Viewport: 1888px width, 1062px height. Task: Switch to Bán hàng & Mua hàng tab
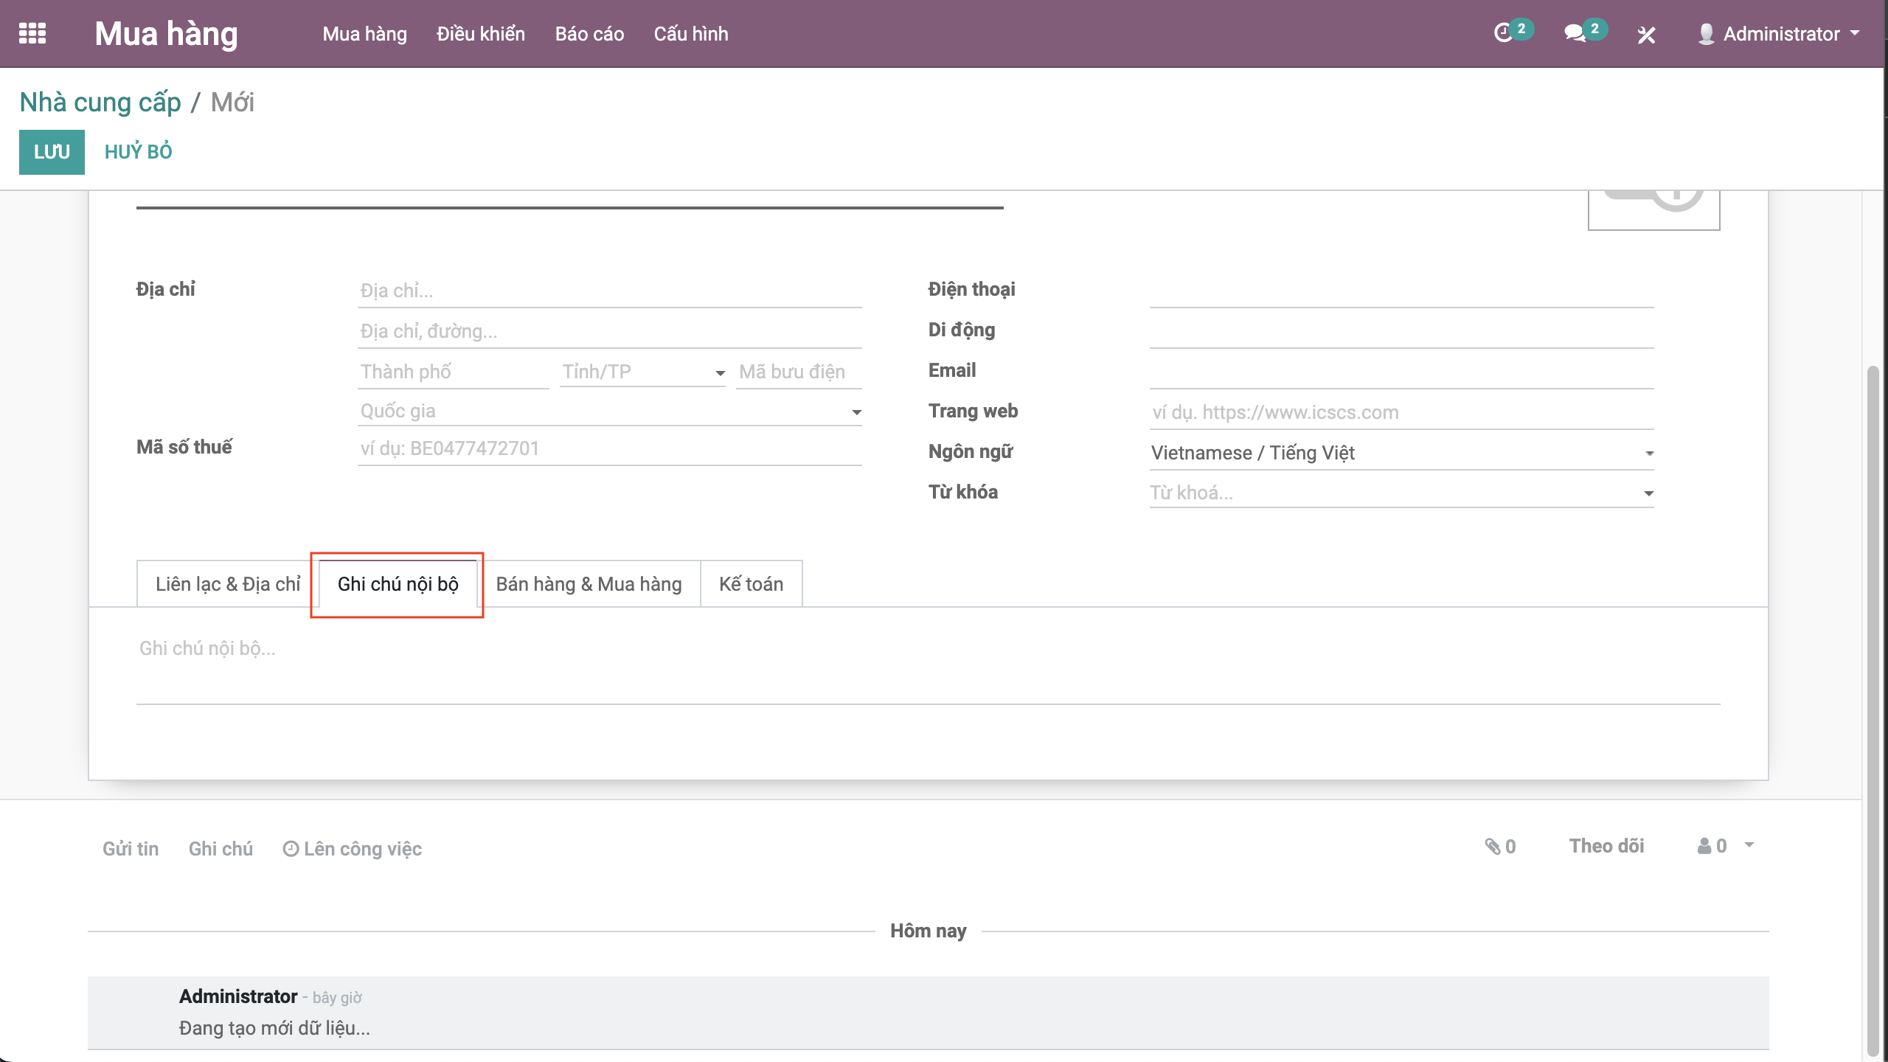coord(589,584)
